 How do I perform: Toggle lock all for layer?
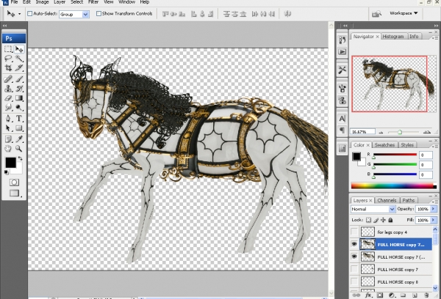coord(390,220)
